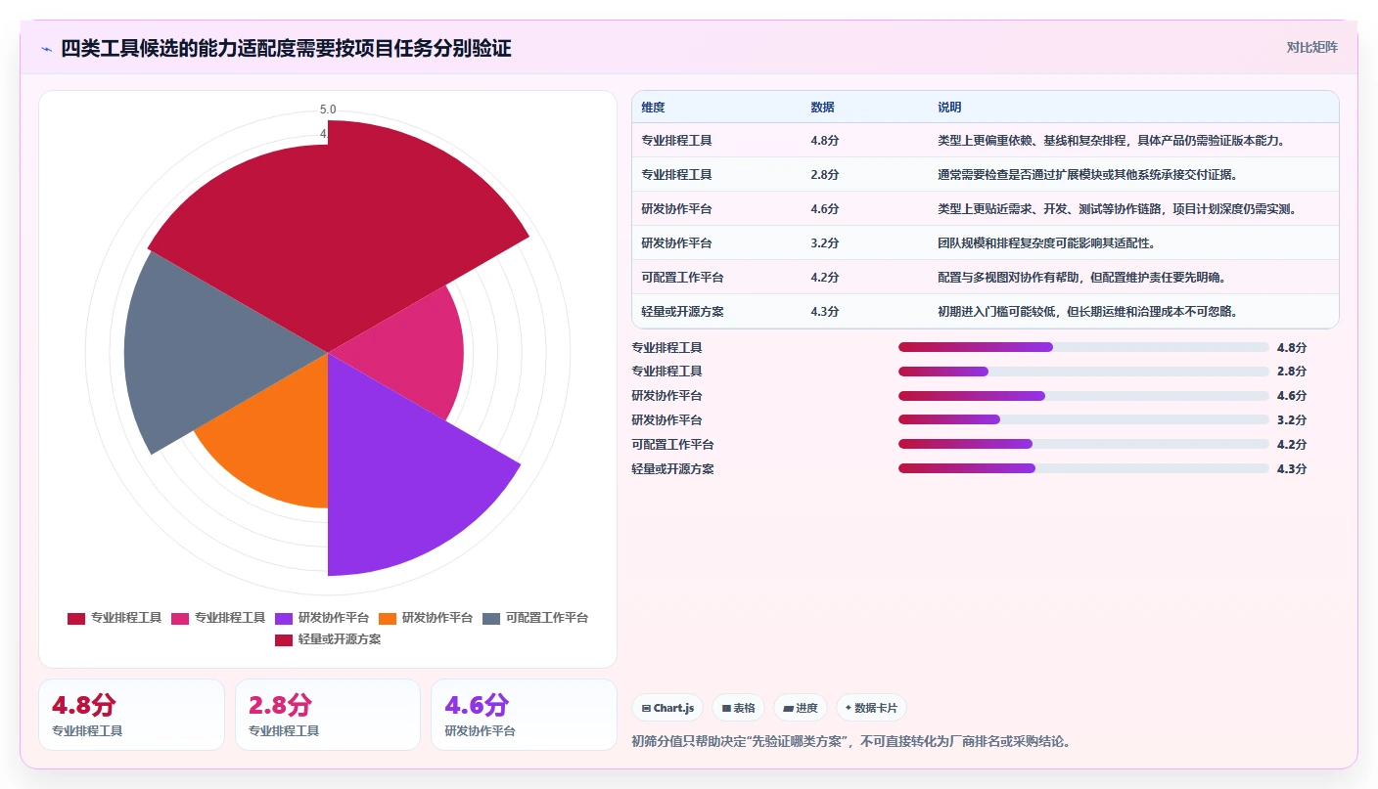Click the table cell 可配置工作平台
Viewport: 1378px width, 789px height.
pyautogui.click(x=682, y=278)
